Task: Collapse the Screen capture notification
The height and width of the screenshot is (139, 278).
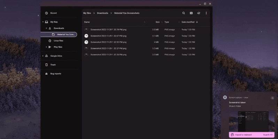Action: (272, 98)
